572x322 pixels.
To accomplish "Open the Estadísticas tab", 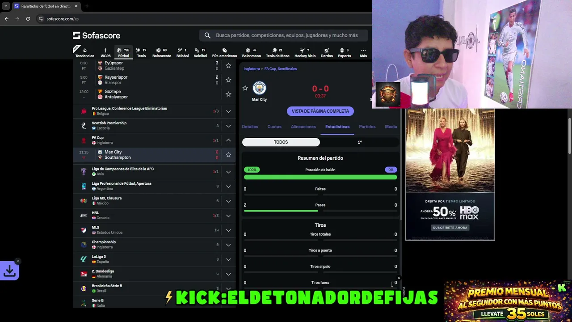I will 337,127.
